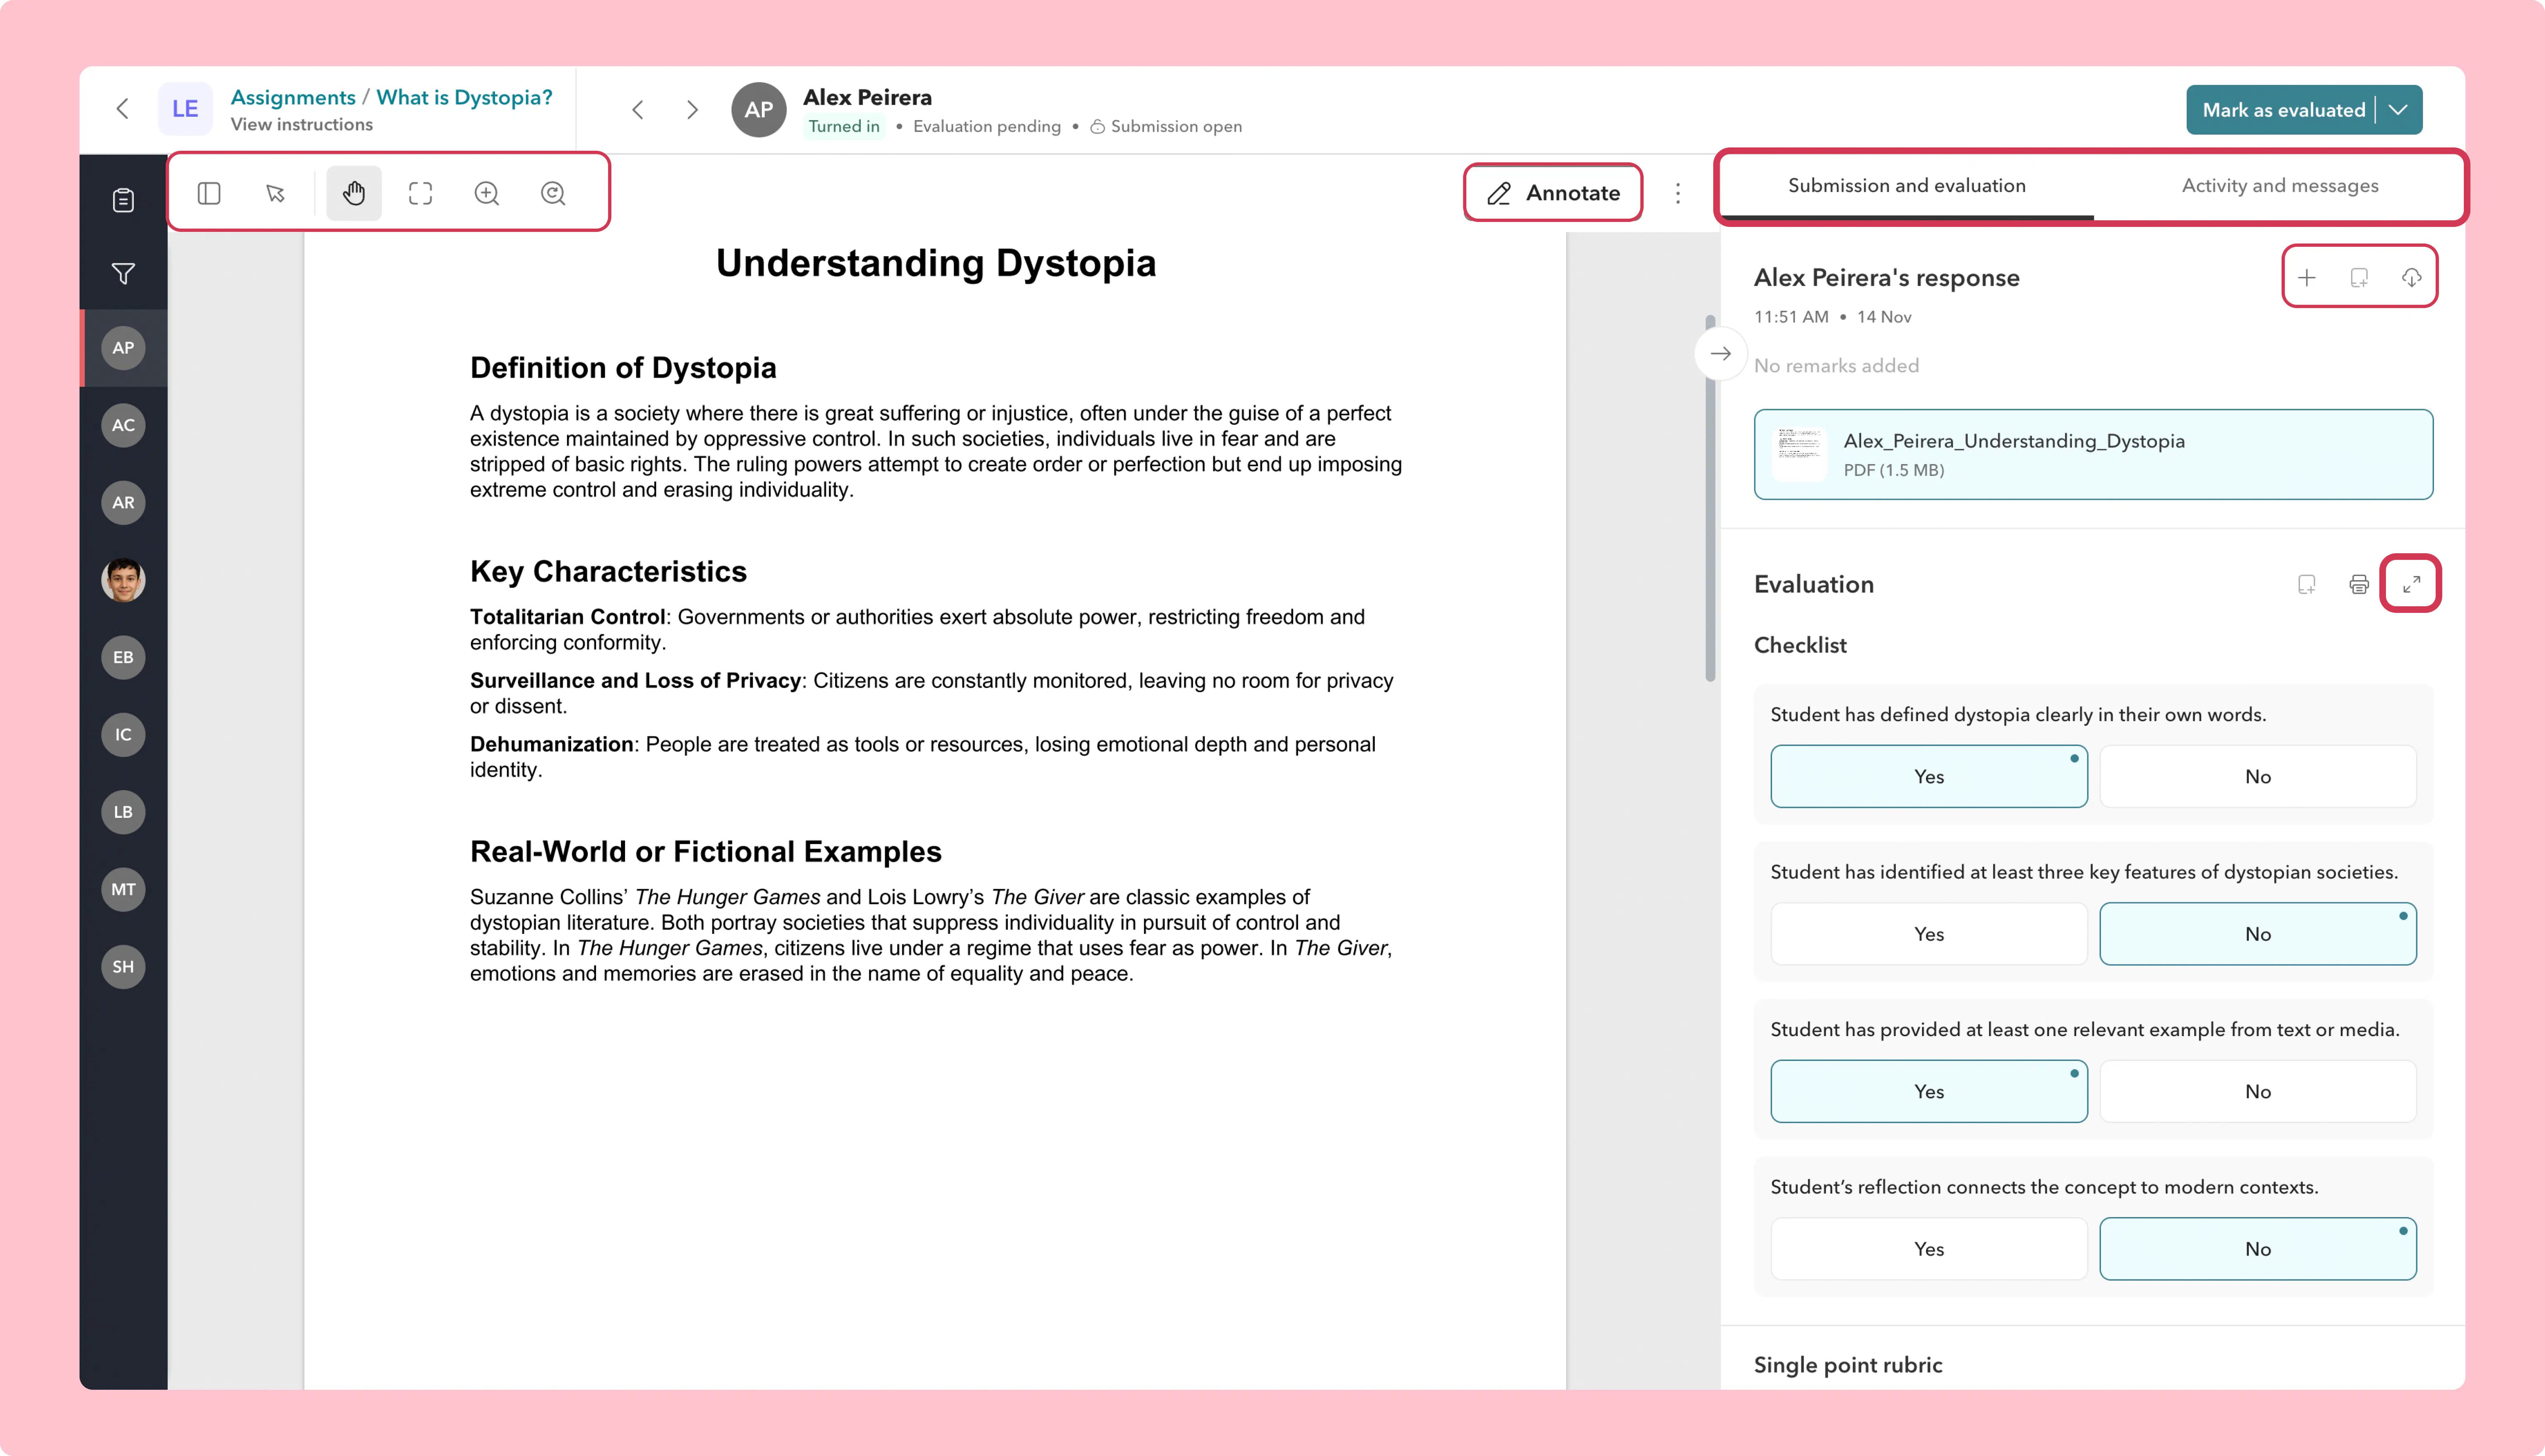Zoom in on the document

(x=487, y=193)
